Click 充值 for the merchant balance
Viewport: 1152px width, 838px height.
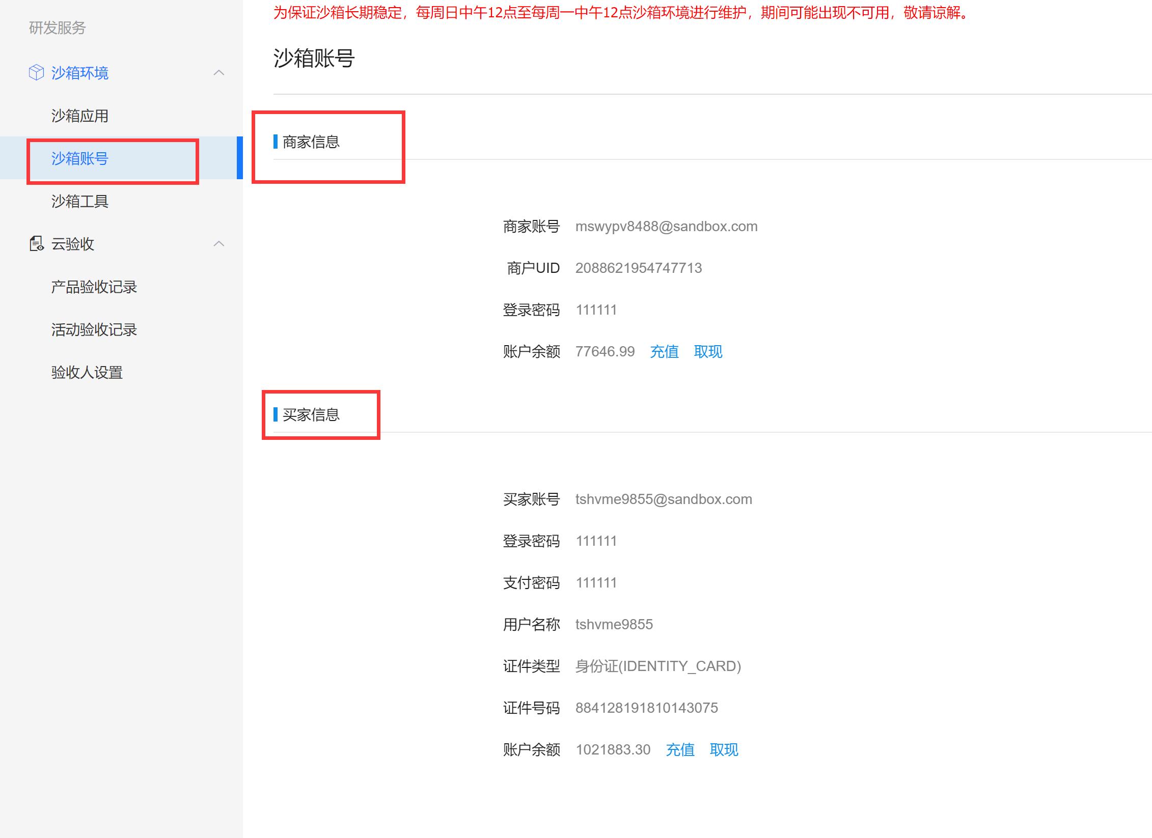pos(665,352)
